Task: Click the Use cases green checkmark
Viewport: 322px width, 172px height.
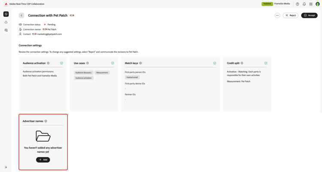Action: 112,63
